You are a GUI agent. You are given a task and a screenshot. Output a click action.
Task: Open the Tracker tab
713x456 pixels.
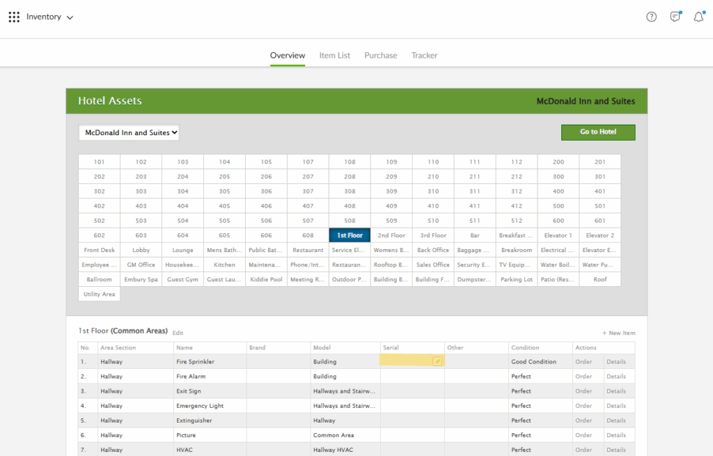424,56
